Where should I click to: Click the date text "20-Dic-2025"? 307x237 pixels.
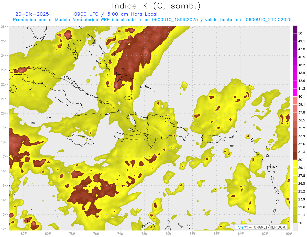click(x=32, y=14)
